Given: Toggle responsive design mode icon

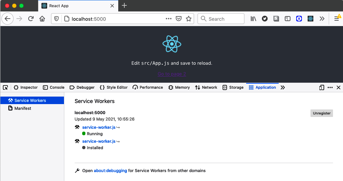Looking at the screenshot, I should (322, 88).
